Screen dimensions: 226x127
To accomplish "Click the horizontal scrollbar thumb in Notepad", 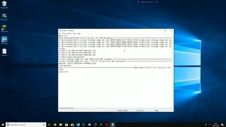I will tap(67, 108).
